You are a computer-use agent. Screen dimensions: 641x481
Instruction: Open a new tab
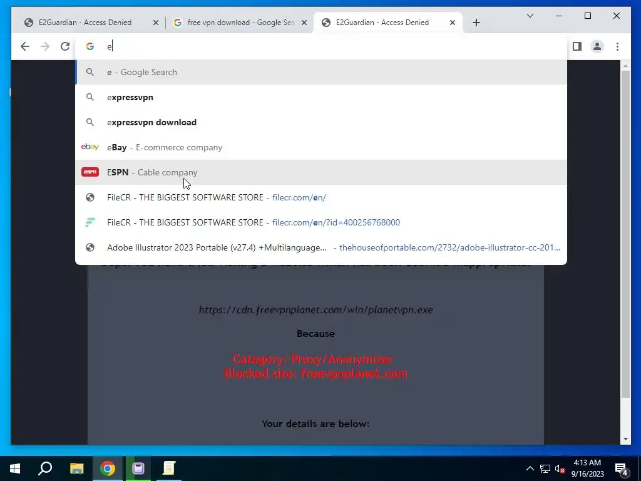point(476,23)
